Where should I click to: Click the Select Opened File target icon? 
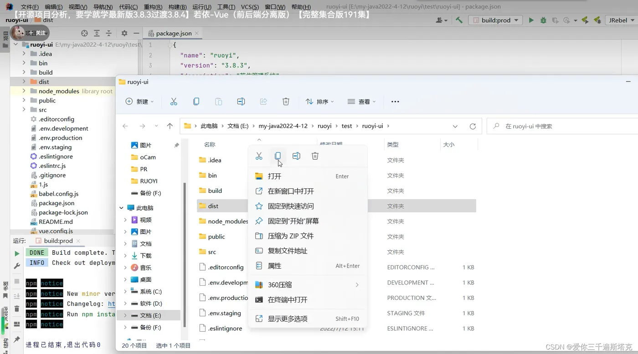[x=84, y=33]
